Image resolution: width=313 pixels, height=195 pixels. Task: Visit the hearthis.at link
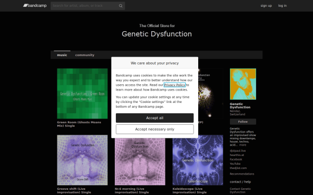(x=237, y=155)
